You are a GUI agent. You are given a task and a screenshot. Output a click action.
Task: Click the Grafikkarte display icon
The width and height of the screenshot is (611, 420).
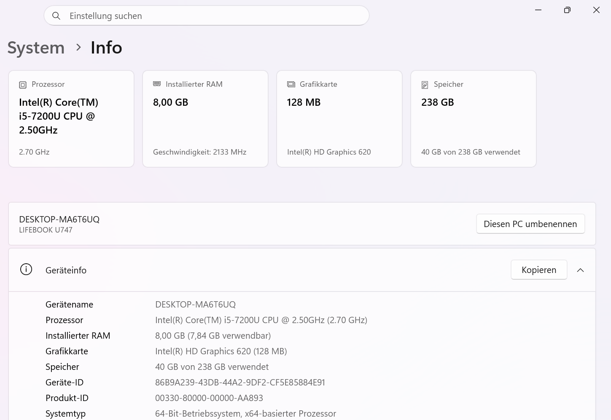click(291, 84)
